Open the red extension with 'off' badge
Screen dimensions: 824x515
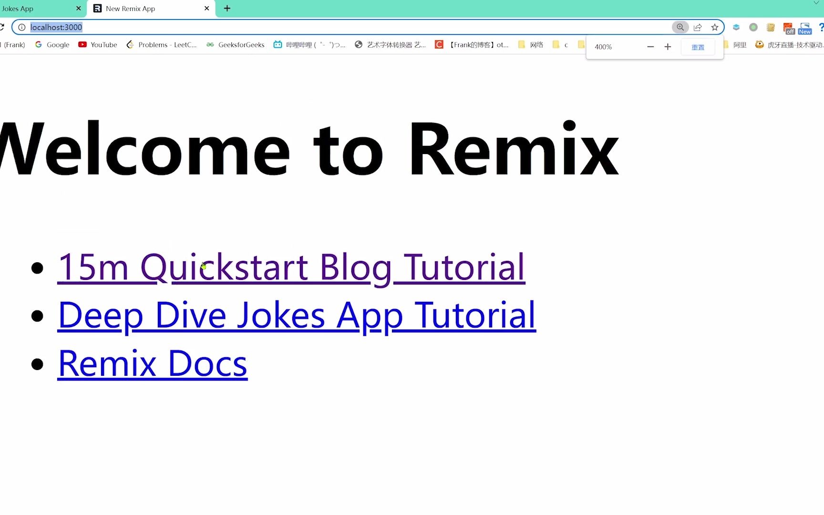click(x=789, y=28)
